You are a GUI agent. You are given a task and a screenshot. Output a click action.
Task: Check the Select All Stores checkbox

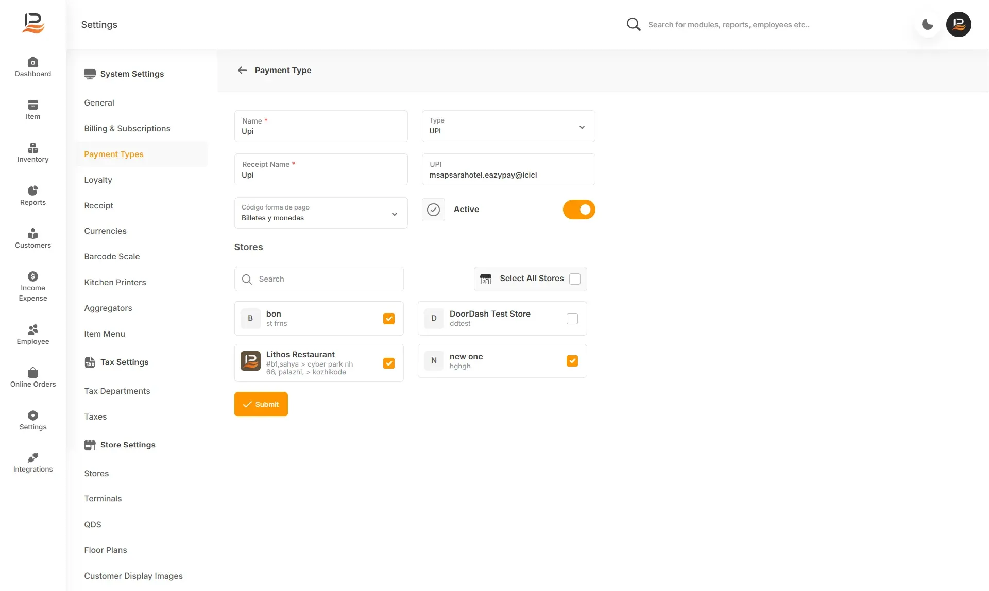[575, 279]
